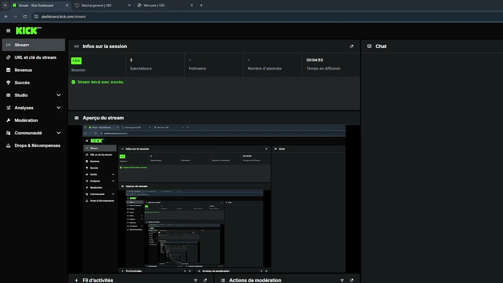Screen dimensions: 503x283
Task: Click the Followers stat label
Action: 197,68
